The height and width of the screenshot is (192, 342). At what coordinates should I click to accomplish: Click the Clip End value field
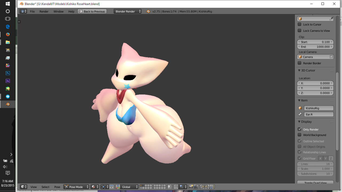pos(315,47)
